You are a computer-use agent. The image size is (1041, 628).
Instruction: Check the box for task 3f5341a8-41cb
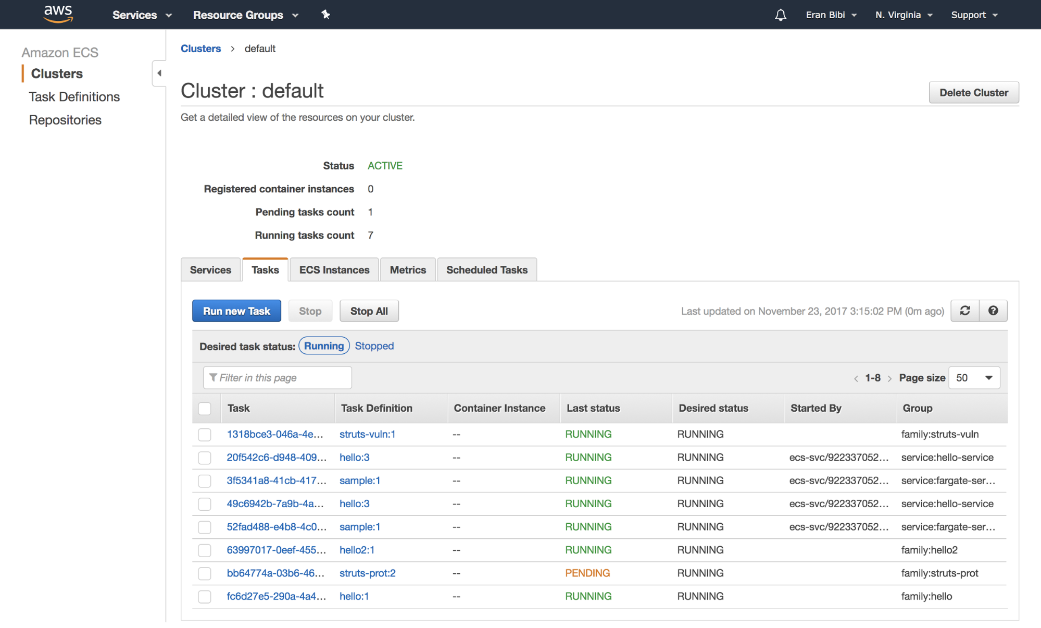click(x=205, y=481)
